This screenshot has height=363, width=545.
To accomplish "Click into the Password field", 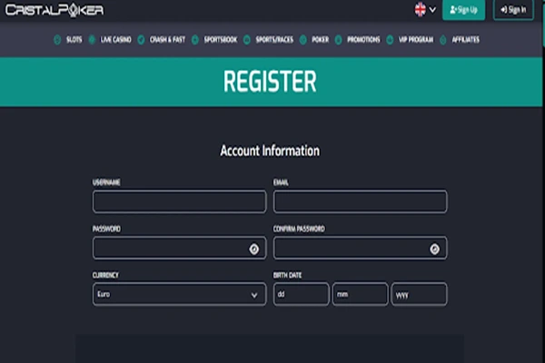I will (179, 248).
